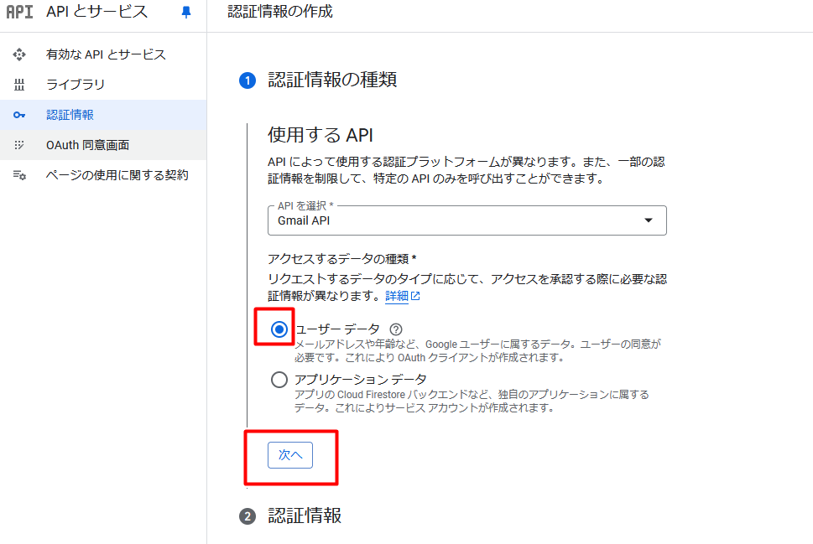The width and height of the screenshot is (813, 544).
Task: Select the OAuth 同意画面 list icon
Action: click(19, 144)
